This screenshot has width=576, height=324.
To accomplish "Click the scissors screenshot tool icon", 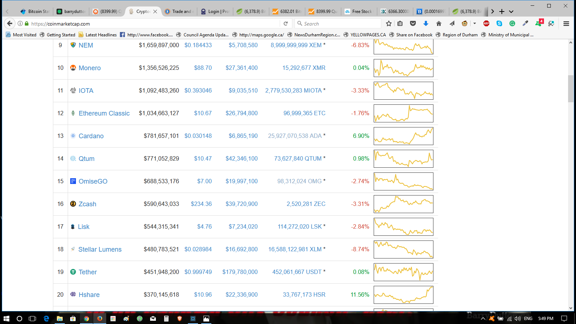I will (x=551, y=23).
